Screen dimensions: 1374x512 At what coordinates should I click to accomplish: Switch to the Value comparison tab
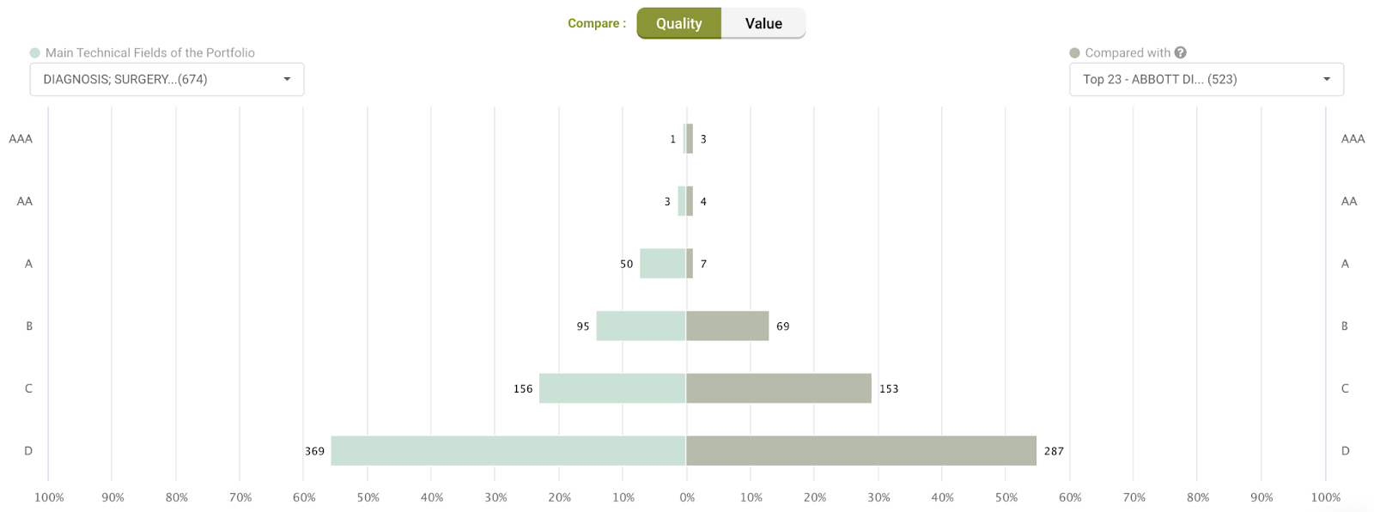tap(763, 23)
